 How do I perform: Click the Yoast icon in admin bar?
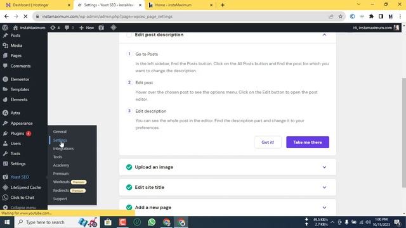101,28
